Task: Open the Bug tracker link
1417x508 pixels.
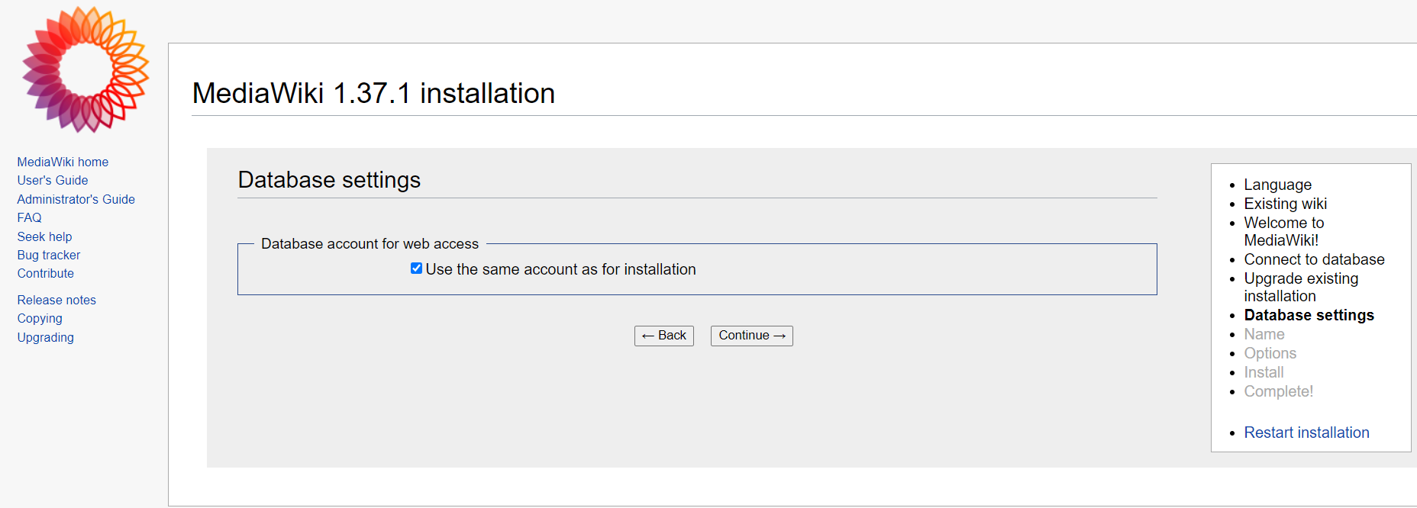Action: 49,255
